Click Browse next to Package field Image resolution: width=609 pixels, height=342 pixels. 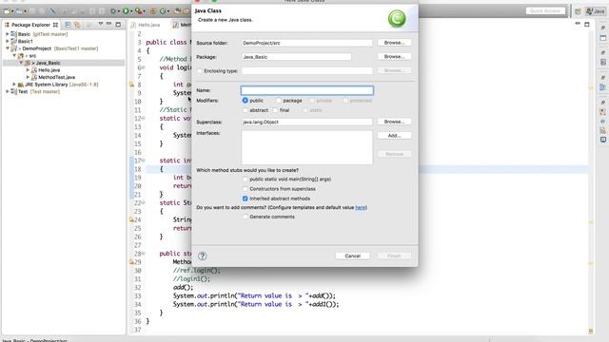[394, 57]
